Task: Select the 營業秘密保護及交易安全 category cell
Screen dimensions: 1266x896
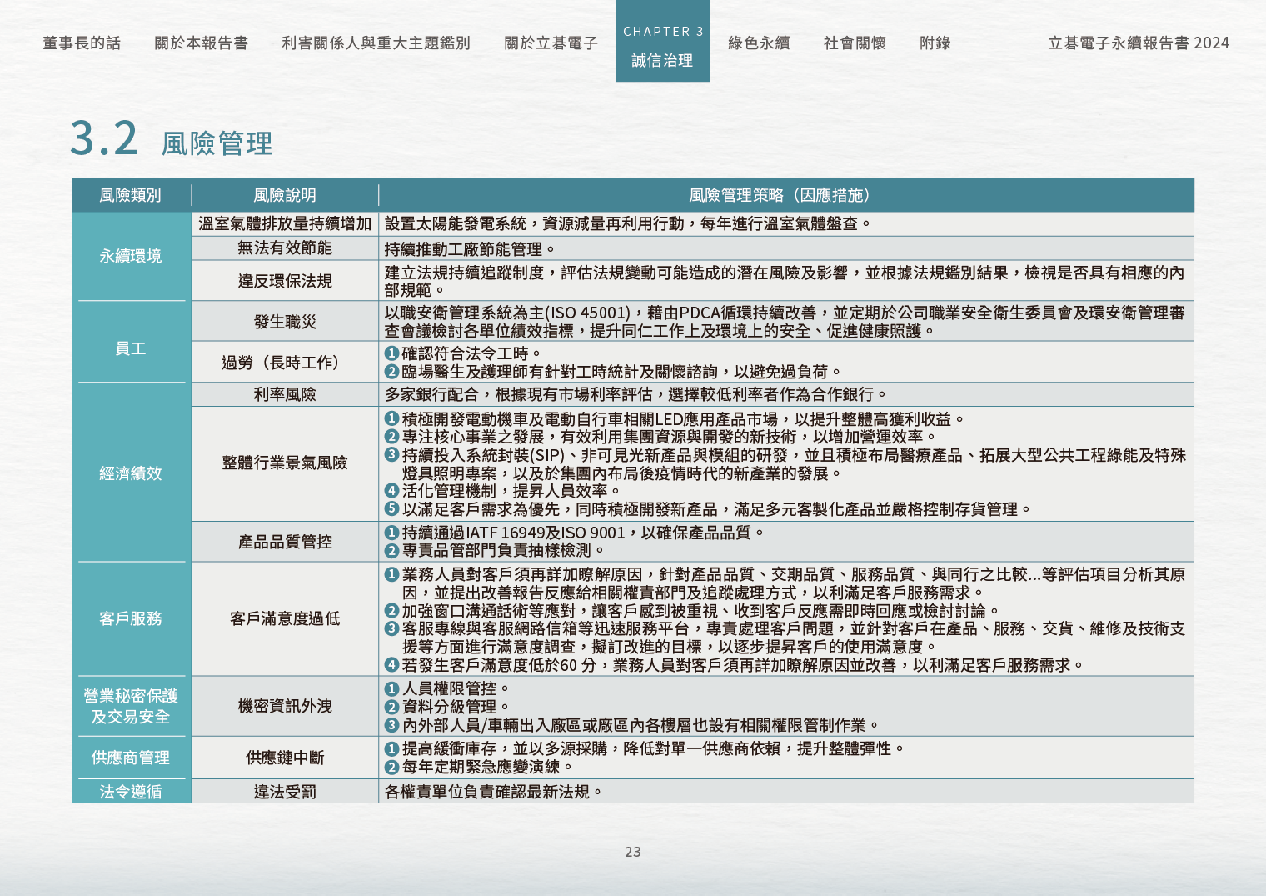Action: point(131,706)
